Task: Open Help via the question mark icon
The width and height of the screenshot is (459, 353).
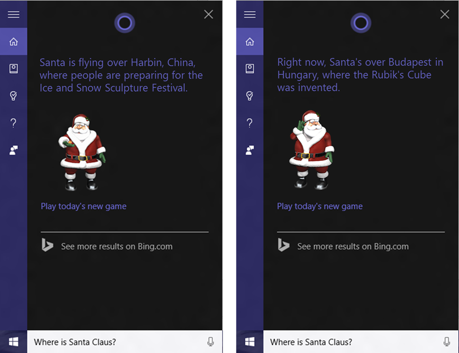Action: point(14,123)
